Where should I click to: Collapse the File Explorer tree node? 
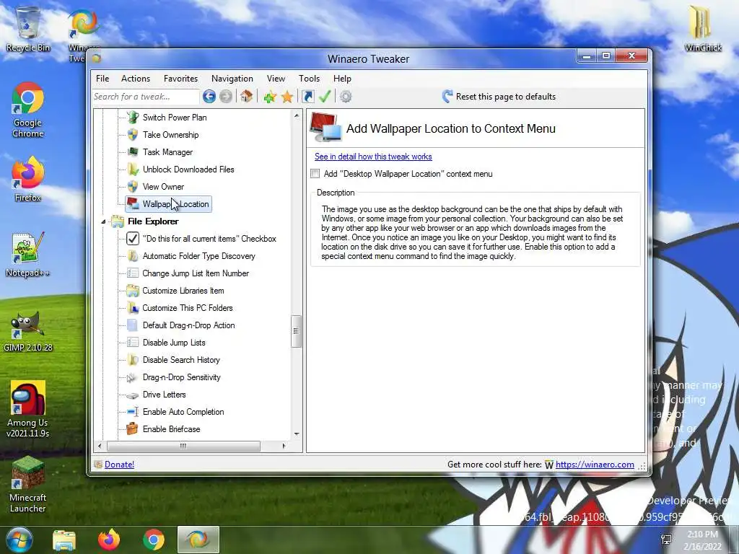[103, 221]
